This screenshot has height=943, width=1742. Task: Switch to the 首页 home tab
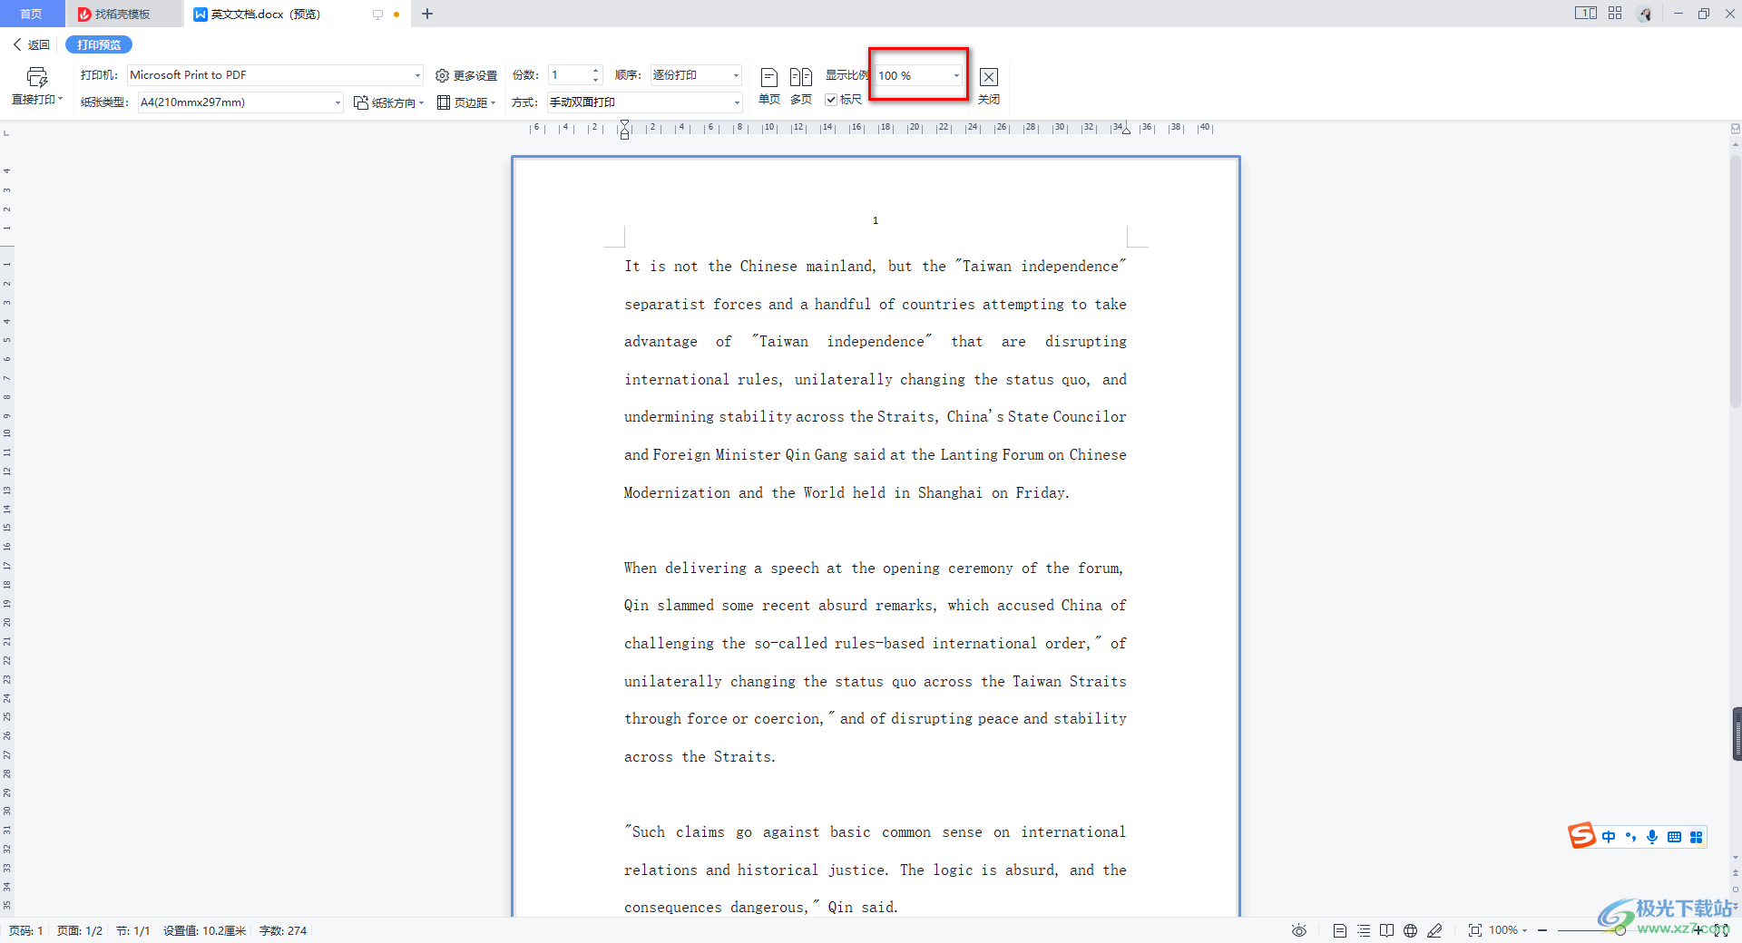tap(32, 14)
